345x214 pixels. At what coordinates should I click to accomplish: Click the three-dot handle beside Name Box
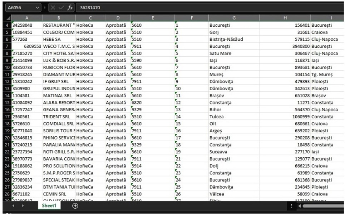tap(45, 7)
